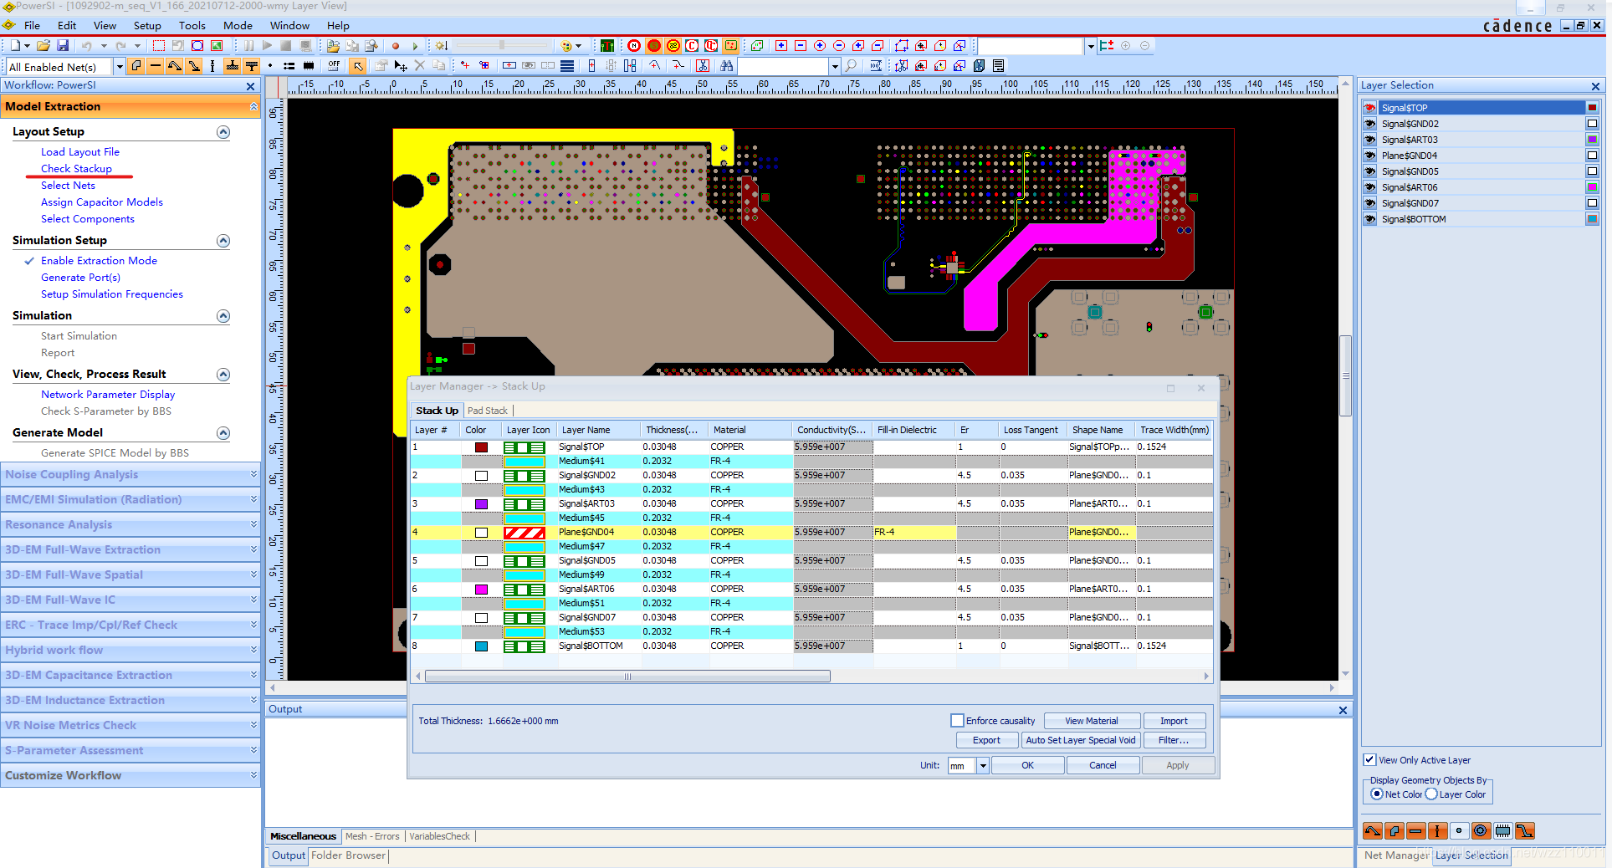
Task: Select the red dashed rectangle selection tool
Action: tap(159, 46)
